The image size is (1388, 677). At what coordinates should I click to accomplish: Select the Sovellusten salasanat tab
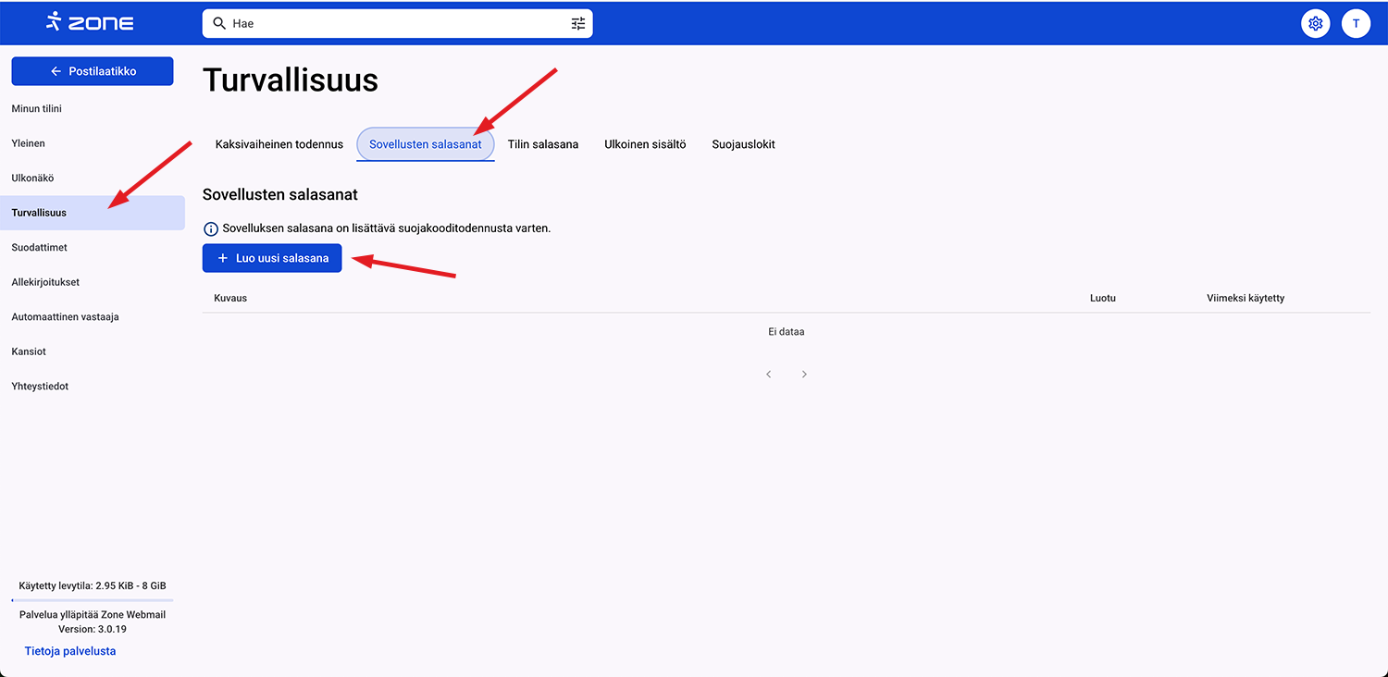[x=425, y=144]
